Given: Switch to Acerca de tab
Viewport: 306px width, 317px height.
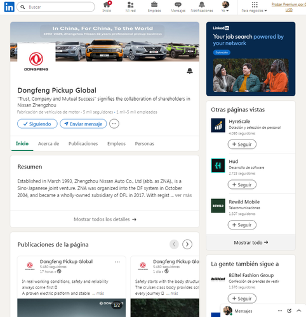Looking at the screenshot, I should click(x=48, y=144).
